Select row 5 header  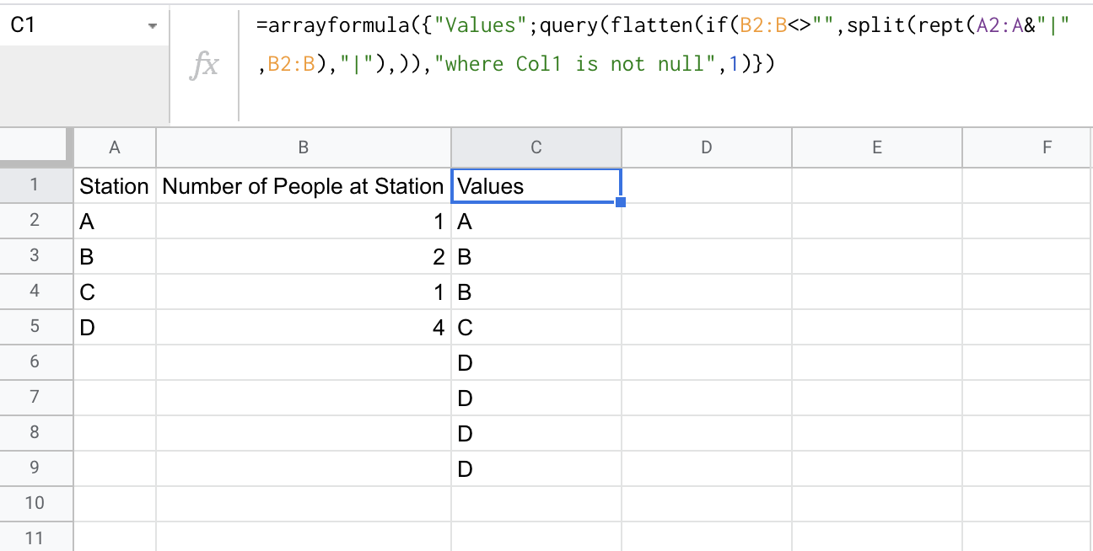click(x=35, y=327)
